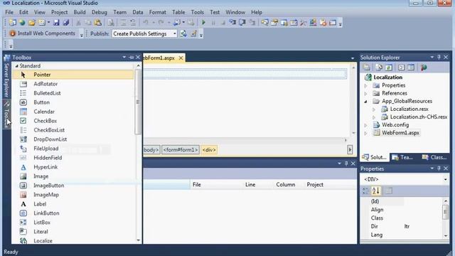The height and width of the screenshot is (256, 455).
Task: Sort error list by Project column header
Action: 315,185
